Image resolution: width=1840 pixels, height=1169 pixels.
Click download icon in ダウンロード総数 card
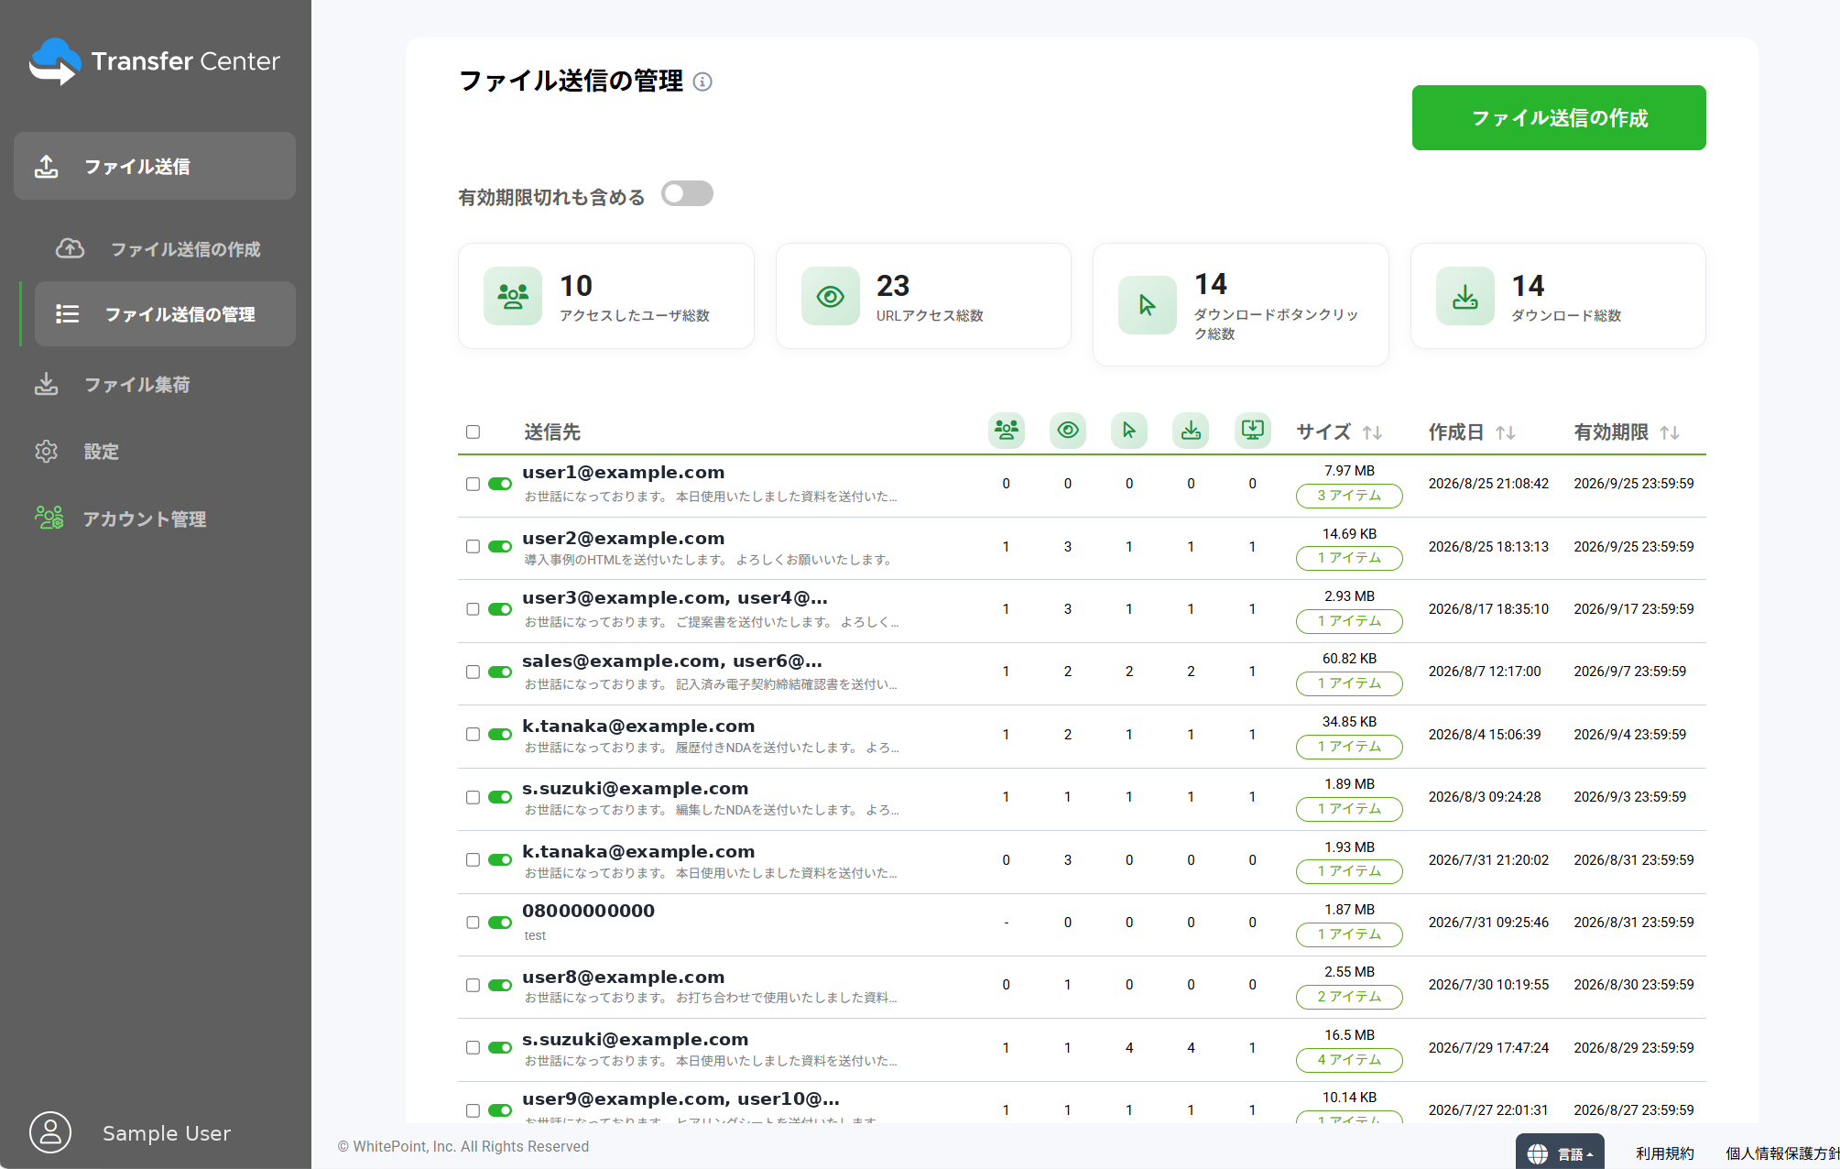pyautogui.click(x=1465, y=296)
